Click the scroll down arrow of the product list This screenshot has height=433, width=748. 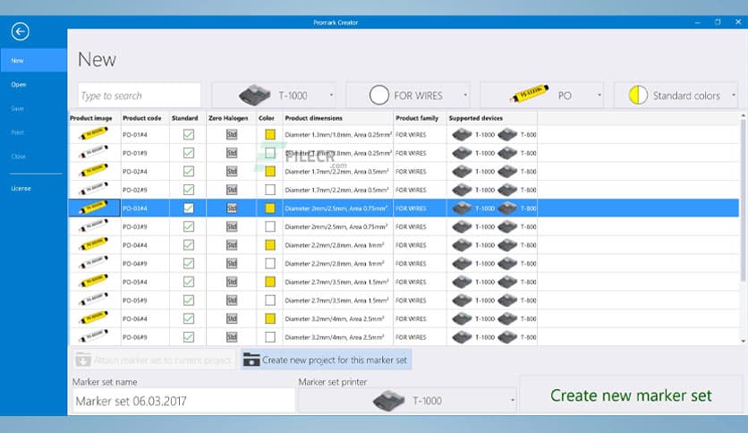743,341
